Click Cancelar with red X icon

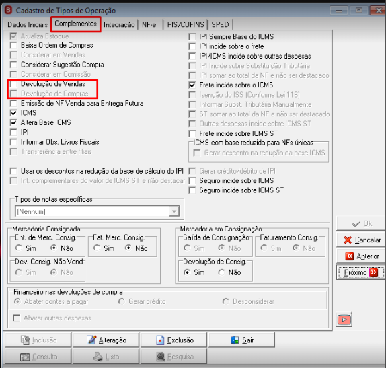click(x=361, y=240)
